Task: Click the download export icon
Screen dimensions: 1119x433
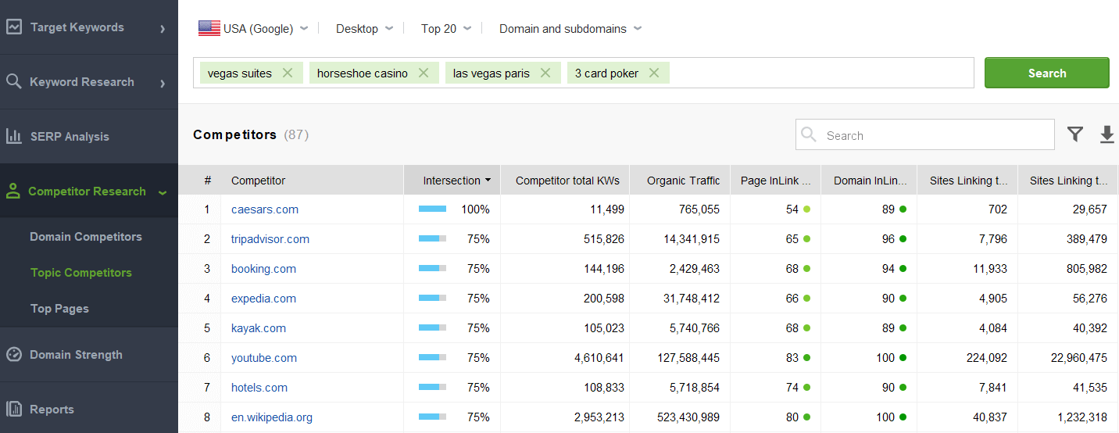Action: [1106, 135]
